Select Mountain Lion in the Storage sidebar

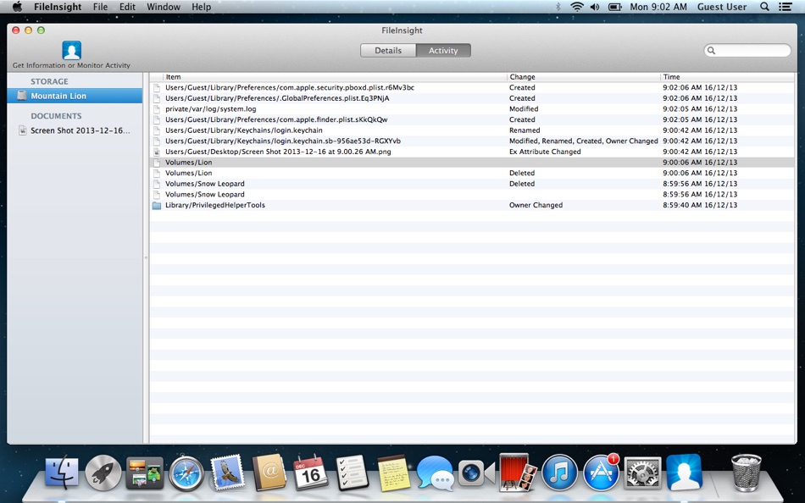75,96
